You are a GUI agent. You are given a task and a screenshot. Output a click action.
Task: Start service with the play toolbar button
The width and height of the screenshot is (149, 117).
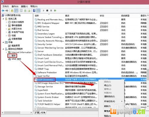pos(44,10)
